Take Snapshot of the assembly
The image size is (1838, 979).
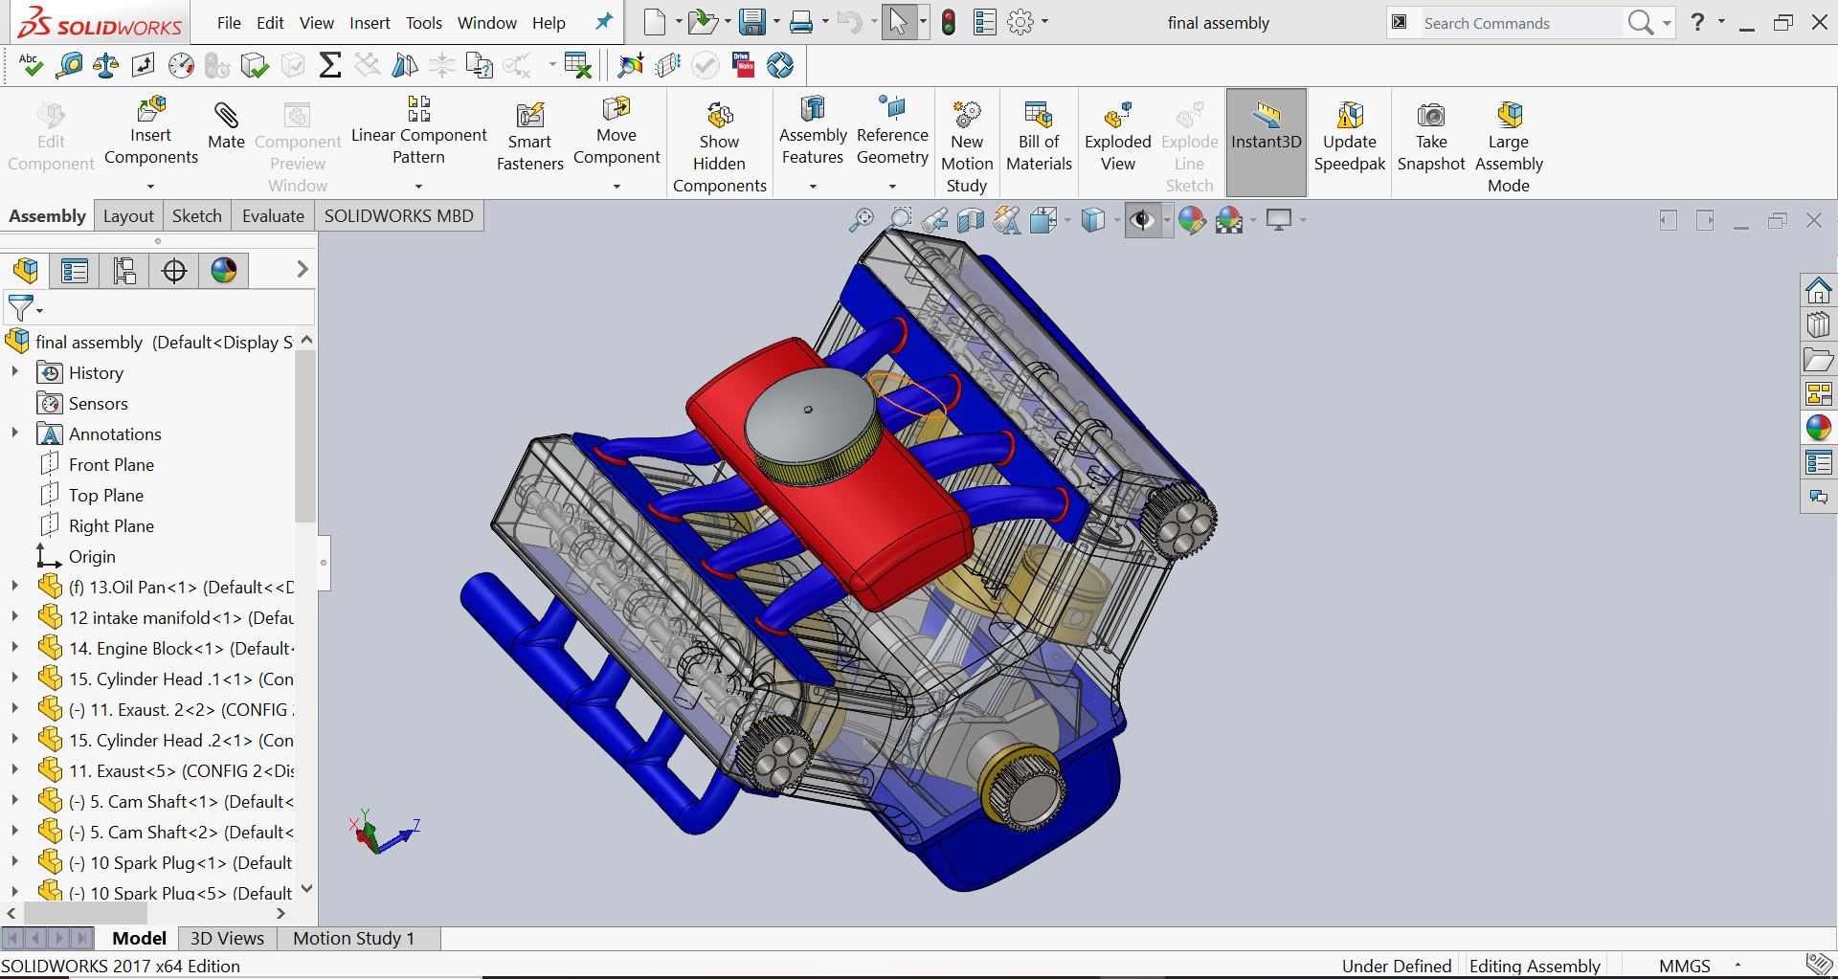pos(1431,137)
